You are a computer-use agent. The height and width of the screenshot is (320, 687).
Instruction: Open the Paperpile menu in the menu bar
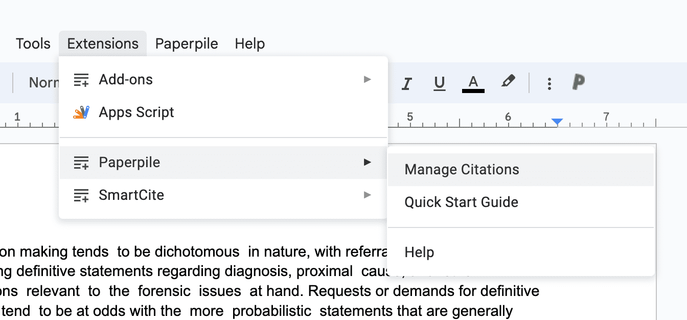tap(187, 44)
